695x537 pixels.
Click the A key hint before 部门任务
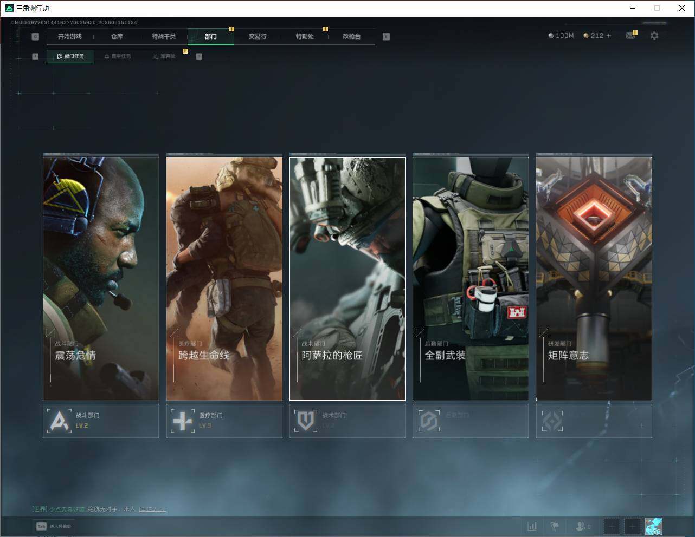coord(35,56)
